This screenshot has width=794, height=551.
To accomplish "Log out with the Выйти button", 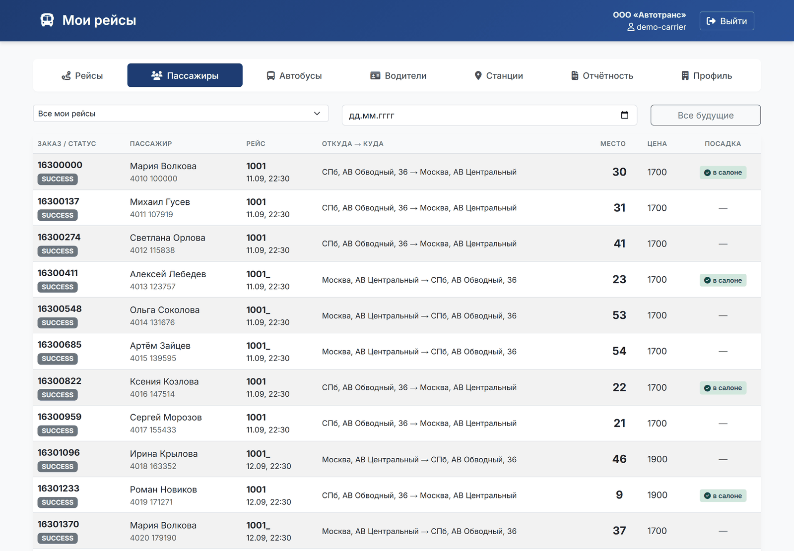I will pyautogui.click(x=727, y=21).
